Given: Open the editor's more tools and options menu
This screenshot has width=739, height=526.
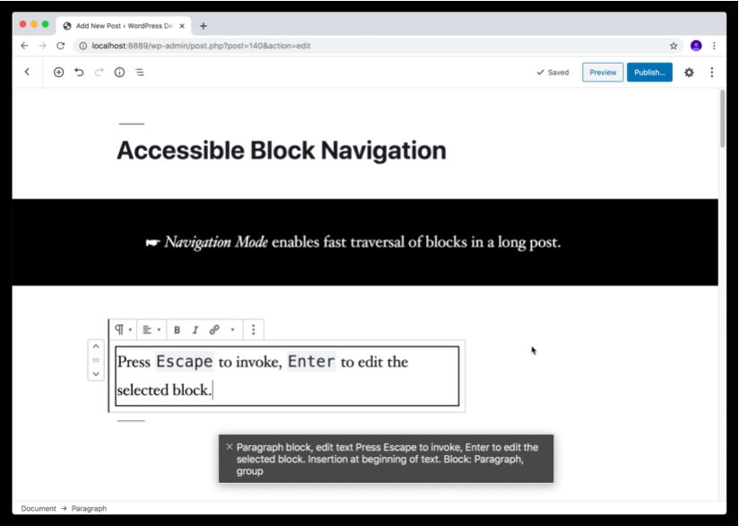Looking at the screenshot, I should (x=712, y=73).
